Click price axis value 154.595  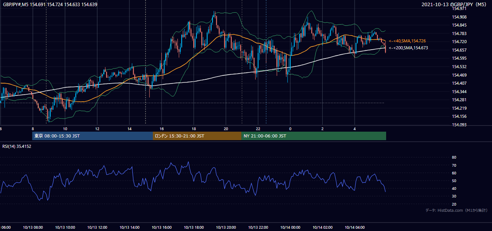tap(459, 59)
